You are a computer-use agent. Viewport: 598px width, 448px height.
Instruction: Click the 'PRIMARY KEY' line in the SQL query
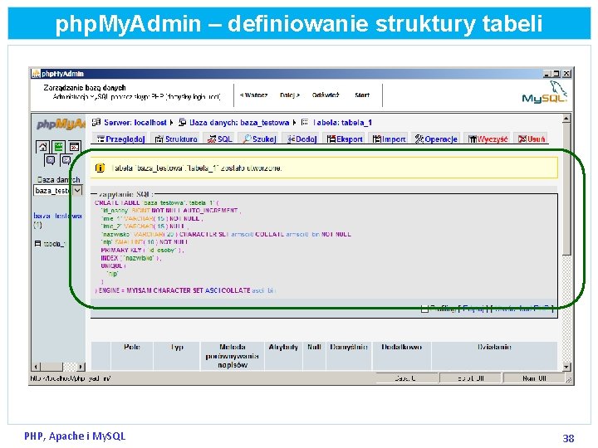[142, 250]
